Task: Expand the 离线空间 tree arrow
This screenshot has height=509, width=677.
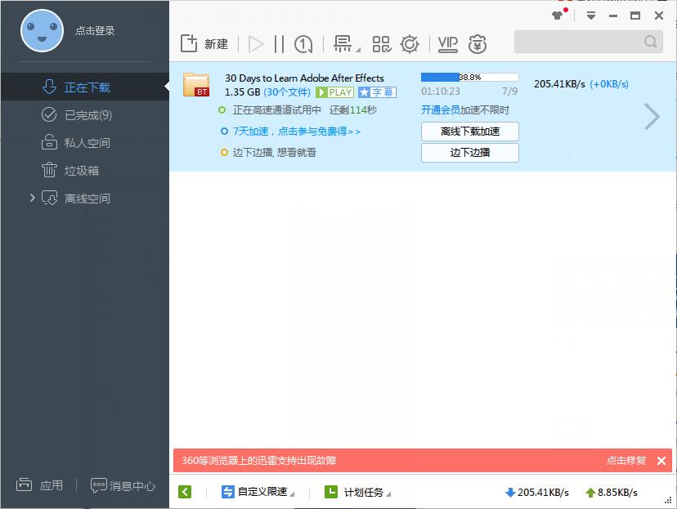Action: 33,198
